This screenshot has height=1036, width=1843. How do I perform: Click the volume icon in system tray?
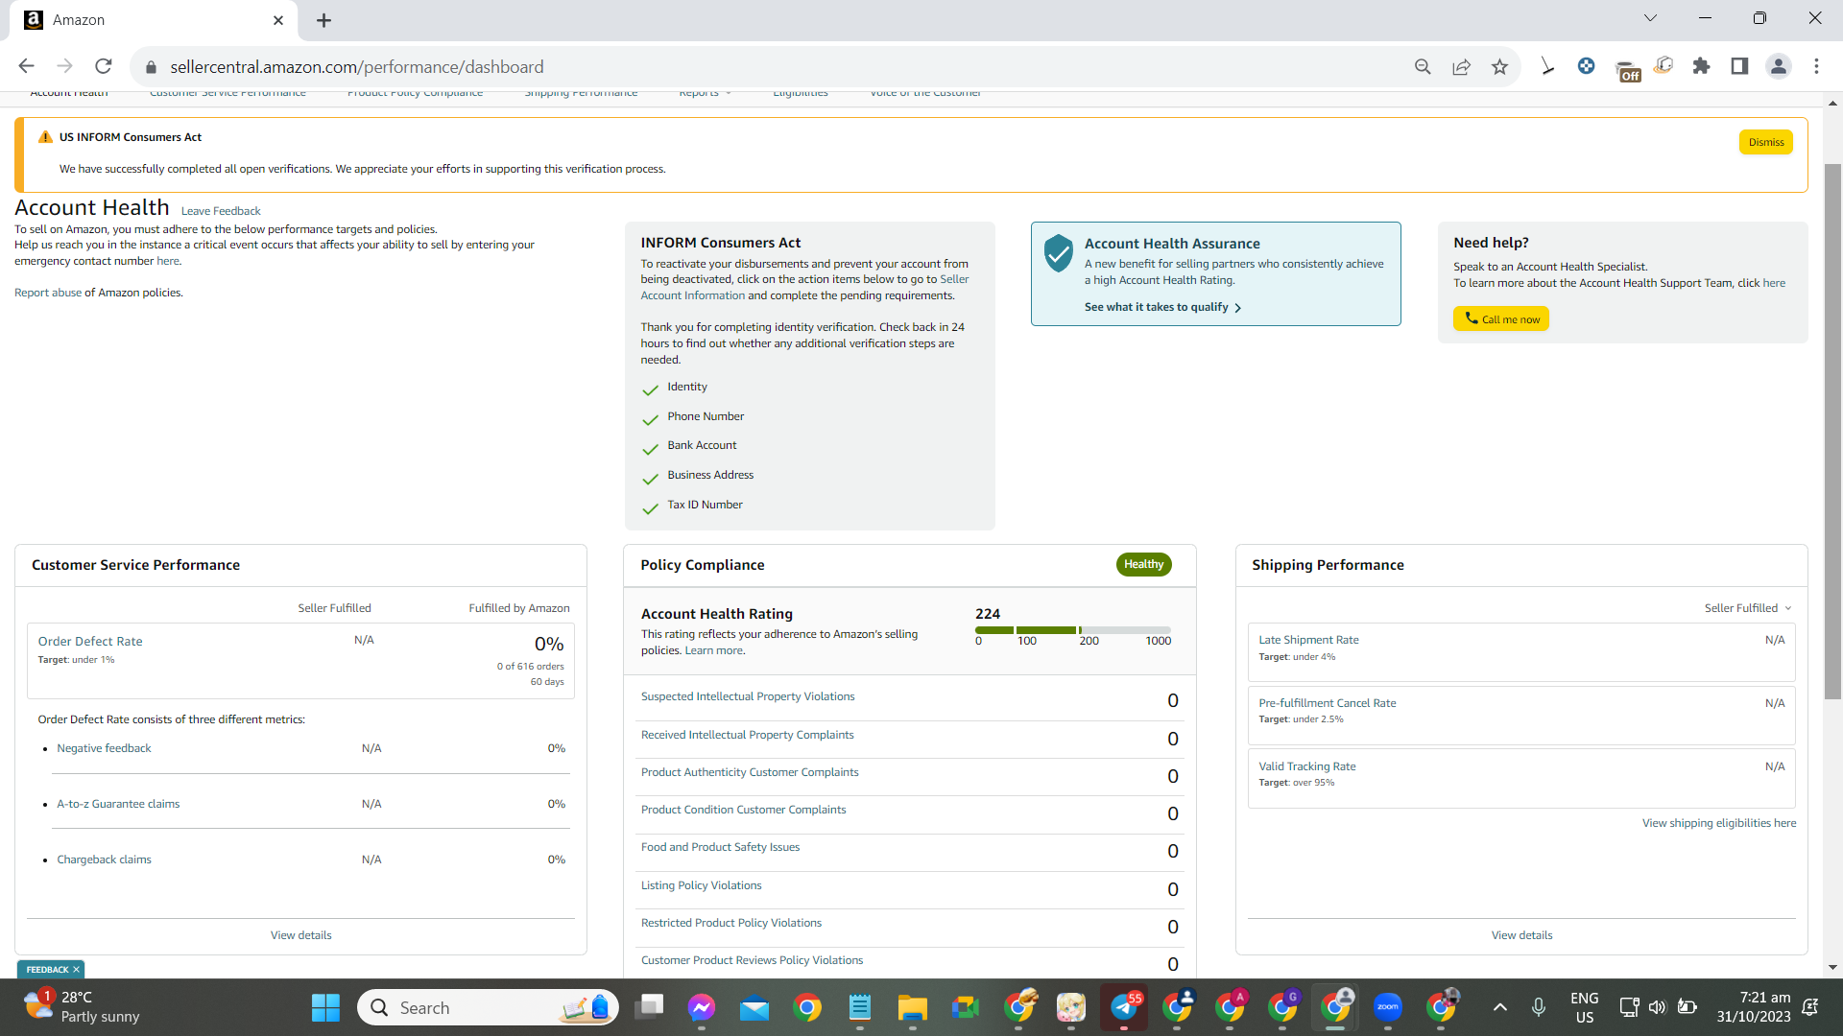click(x=1658, y=1007)
